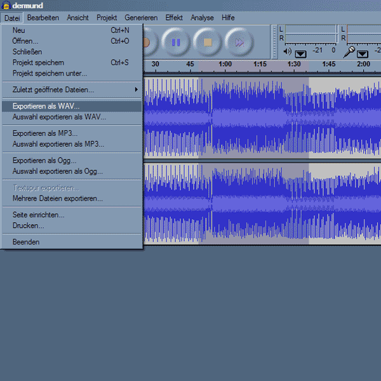Viewport: 381px width, 381px height.
Task: Open the Bearbeiten menu
Action: [x=43, y=18]
